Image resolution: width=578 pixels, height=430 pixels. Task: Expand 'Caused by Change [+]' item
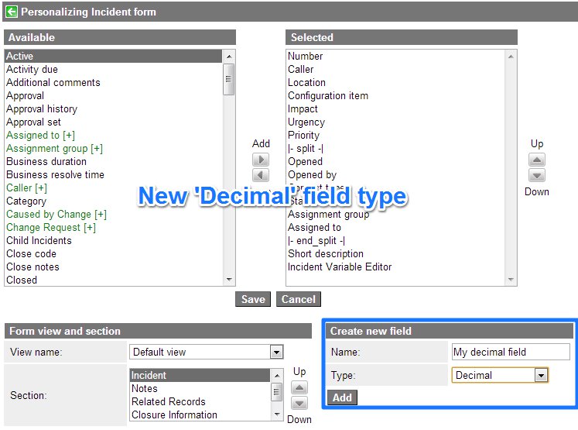pyautogui.click(x=56, y=214)
